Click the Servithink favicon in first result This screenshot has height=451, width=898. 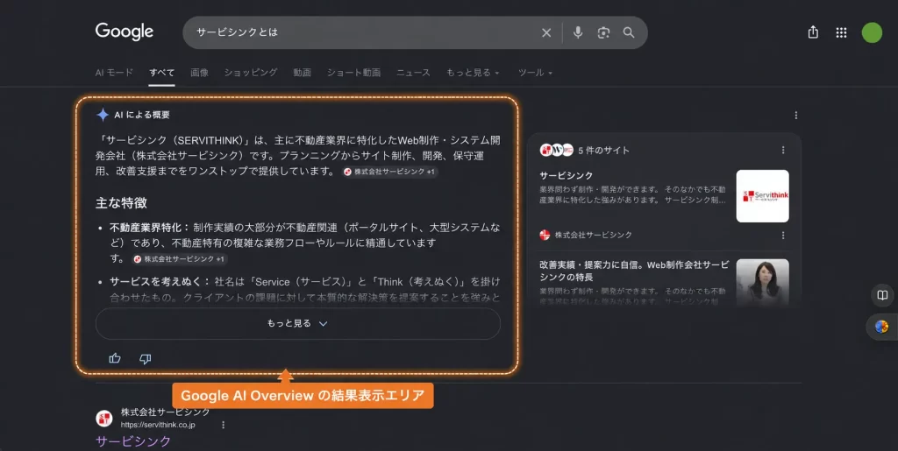(x=104, y=419)
